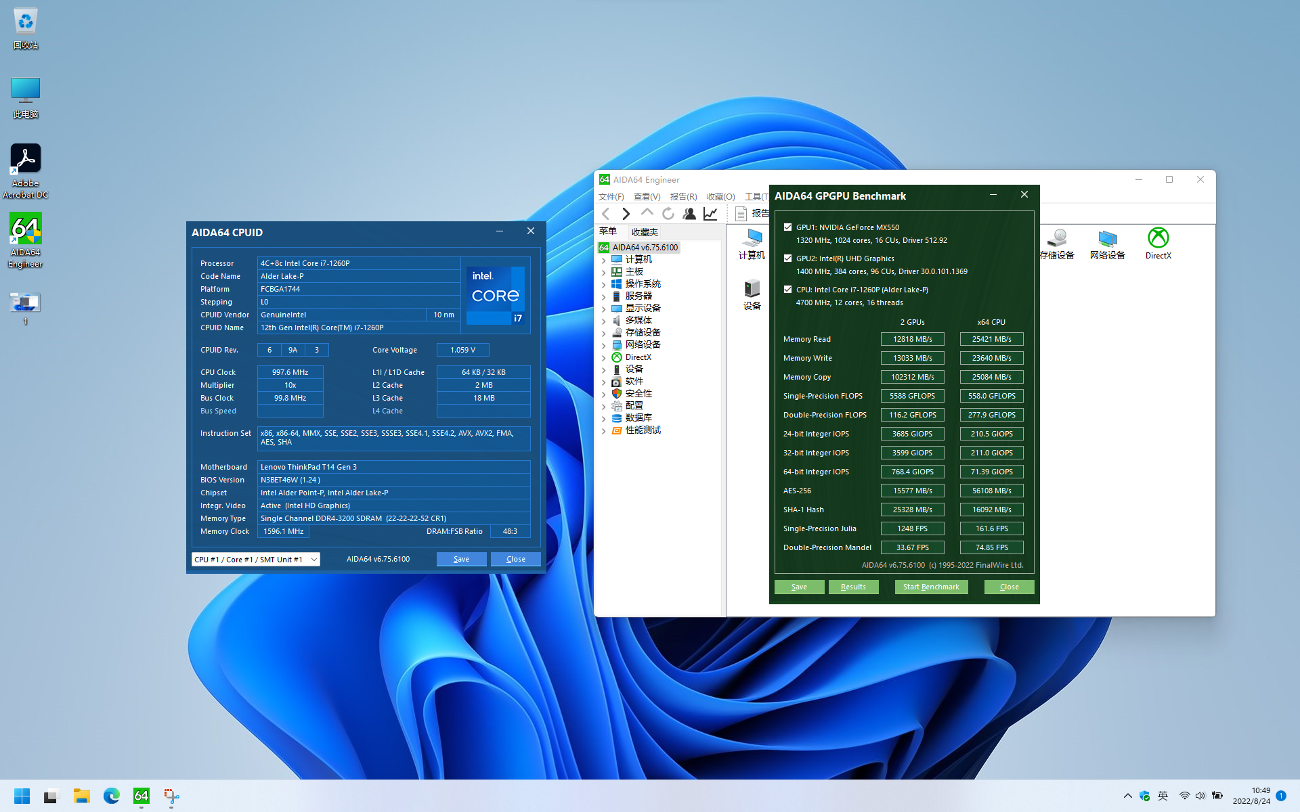Expand the 操作系统 tree node

pyautogui.click(x=603, y=284)
